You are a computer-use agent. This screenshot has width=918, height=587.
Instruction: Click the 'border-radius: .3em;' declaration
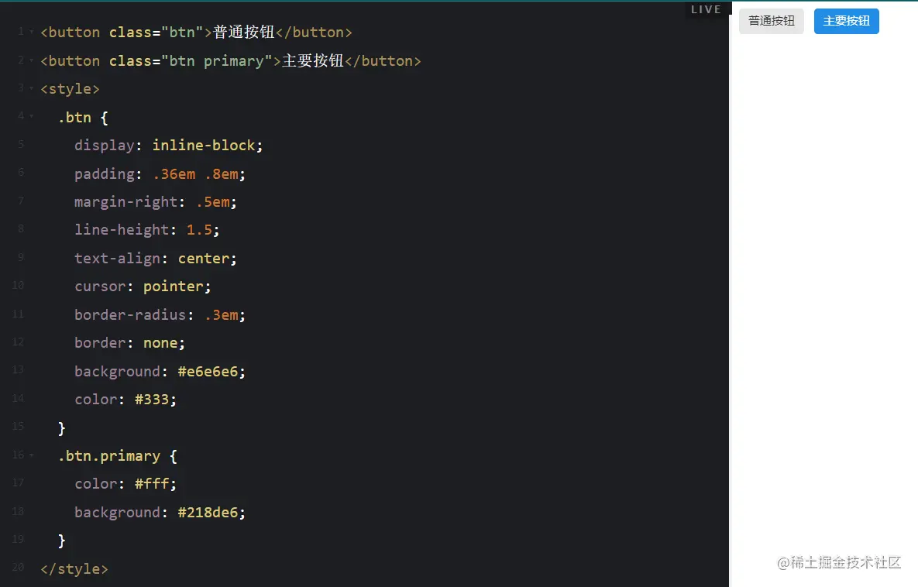(160, 315)
